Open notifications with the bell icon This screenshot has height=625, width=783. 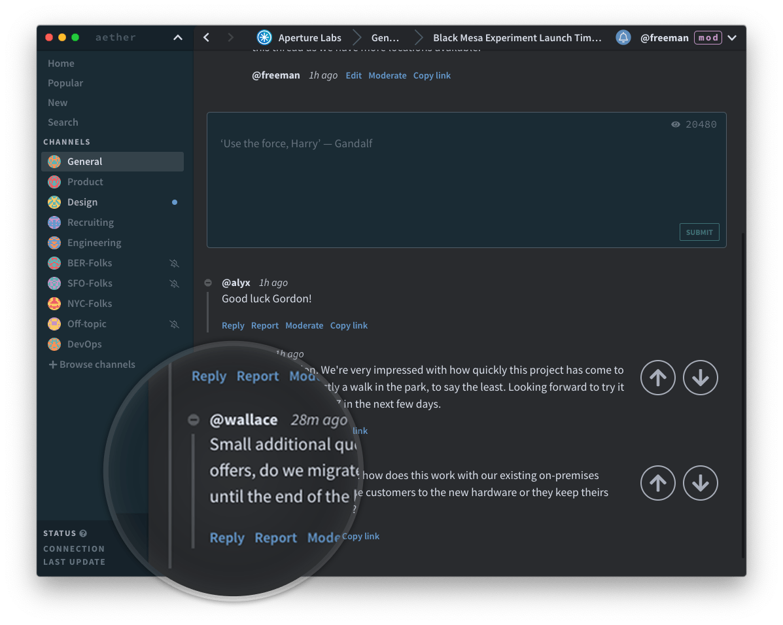pyautogui.click(x=623, y=37)
